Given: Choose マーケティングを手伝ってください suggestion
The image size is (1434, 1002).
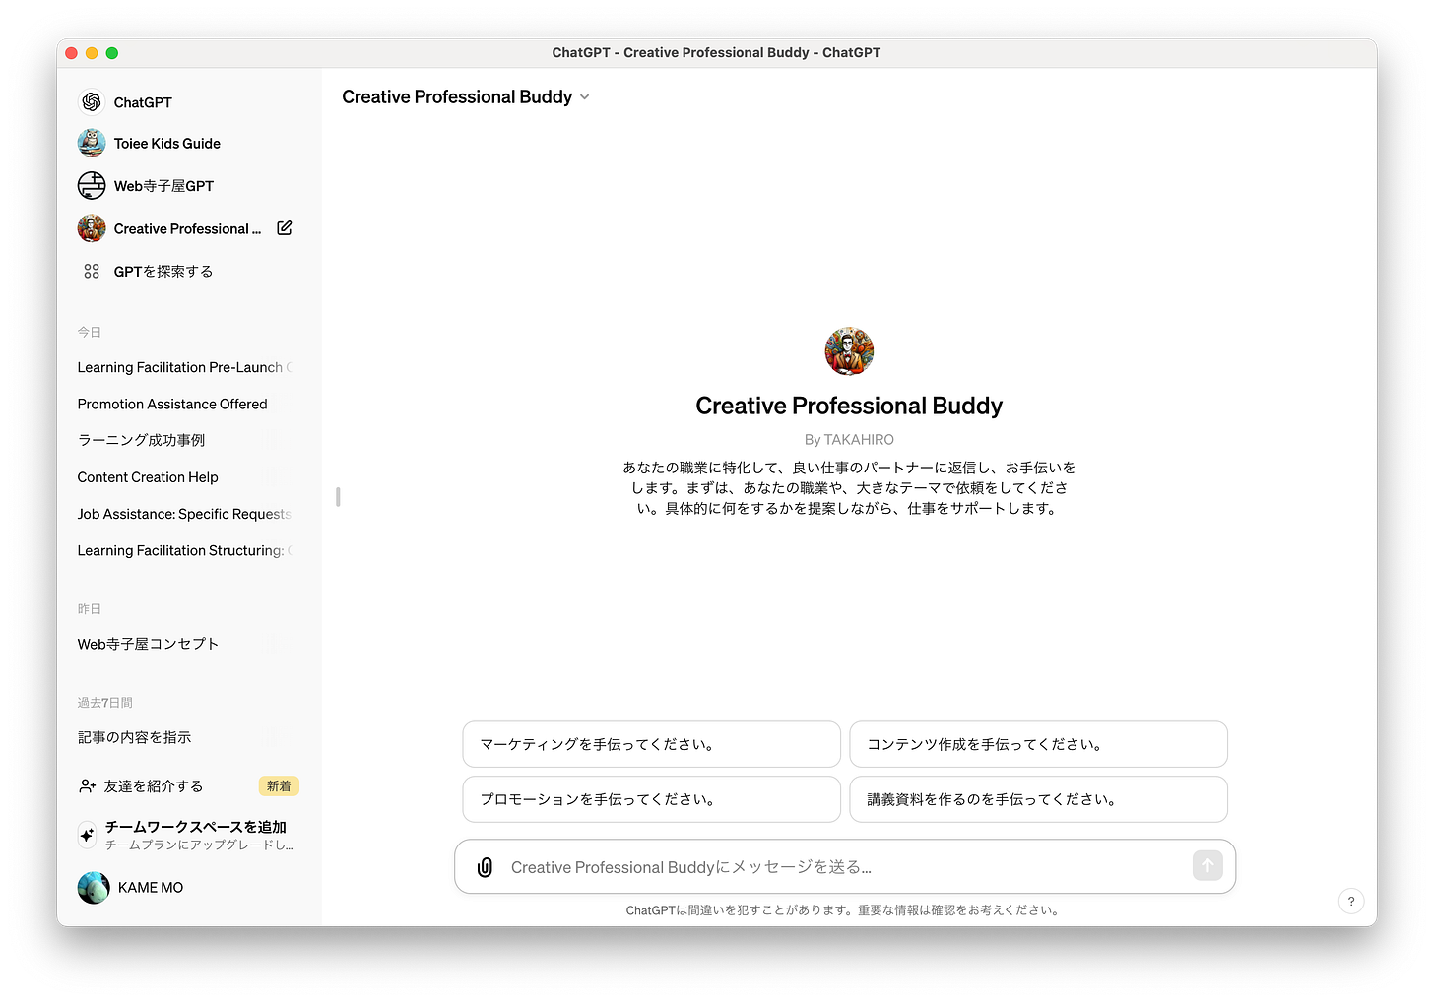Looking at the screenshot, I should pyautogui.click(x=651, y=744).
